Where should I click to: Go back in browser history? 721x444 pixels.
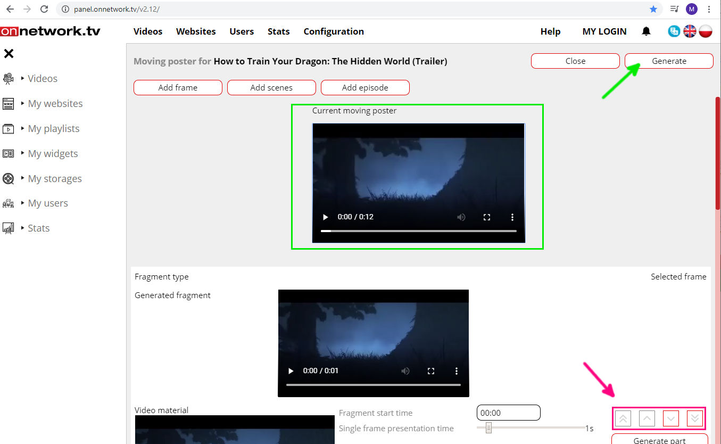(10, 9)
